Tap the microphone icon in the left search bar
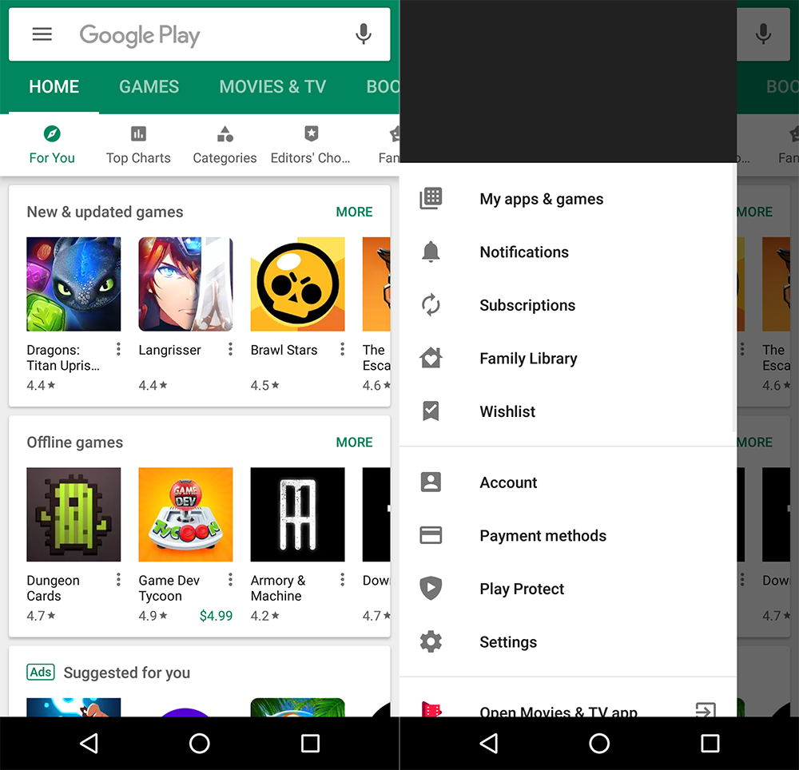 363,34
